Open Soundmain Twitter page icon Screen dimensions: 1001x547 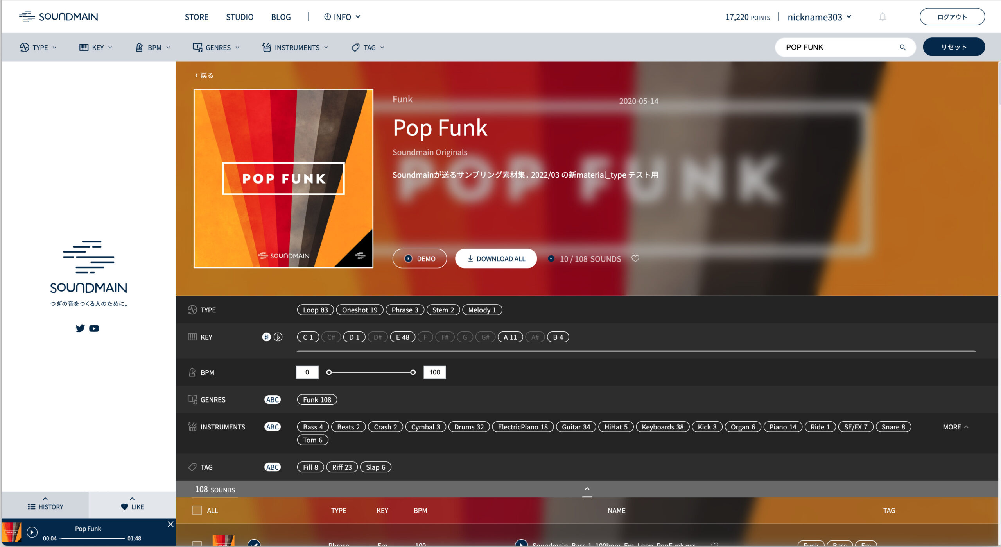click(x=80, y=328)
